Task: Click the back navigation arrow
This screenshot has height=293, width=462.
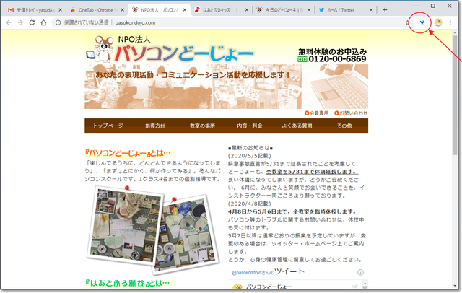Action: 8,22
